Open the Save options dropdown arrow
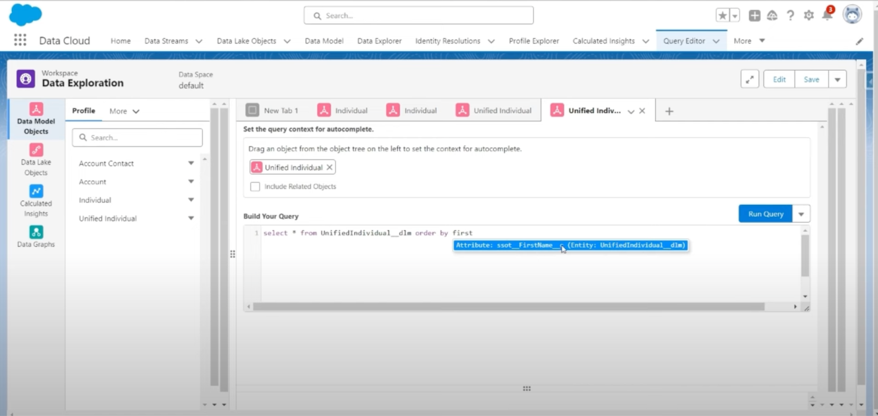This screenshot has width=878, height=416. (x=837, y=79)
